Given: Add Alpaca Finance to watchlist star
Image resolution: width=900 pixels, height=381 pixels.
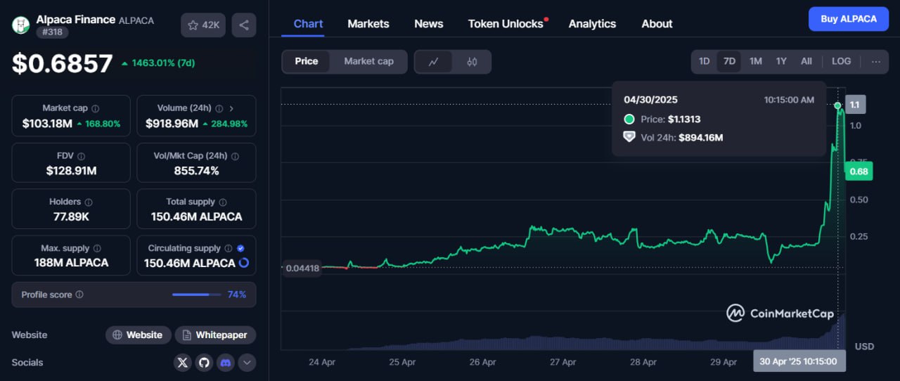Looking at the screenshot, I should 202,25.
